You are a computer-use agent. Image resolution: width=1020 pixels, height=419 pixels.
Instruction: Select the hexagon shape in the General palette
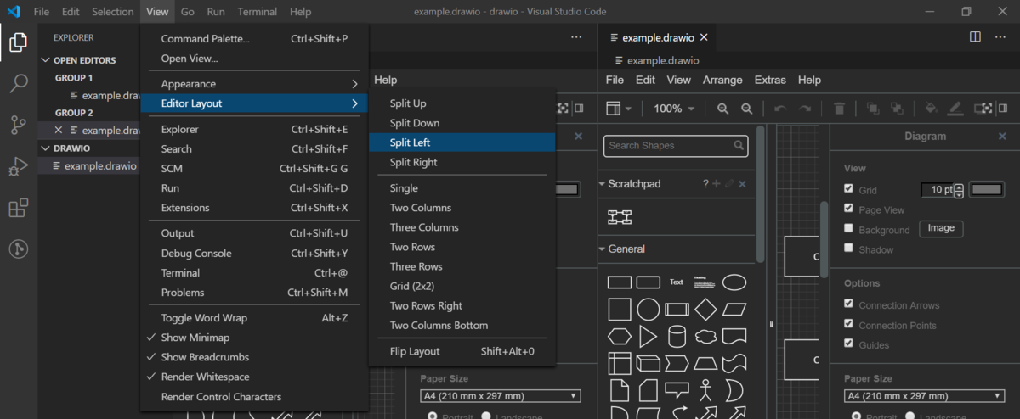coord(620,337)
